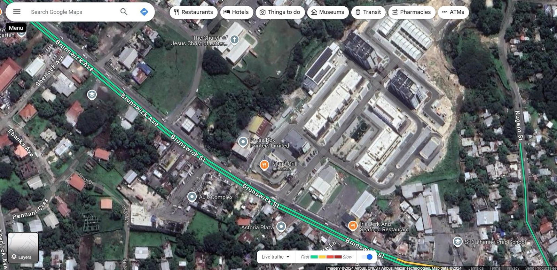The width and height of the screenshot is (557, 270).
Task: Click the Nugent St road label
Action: point(518,125)
